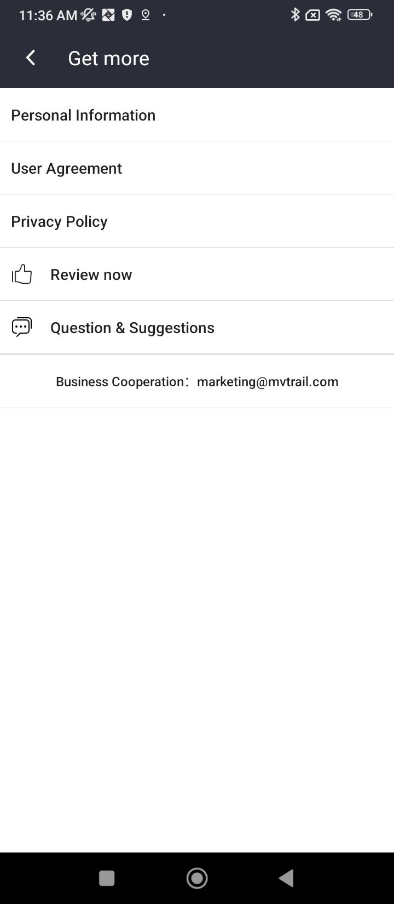
Task: Tap the Get more page title
Action: [108, 58]
